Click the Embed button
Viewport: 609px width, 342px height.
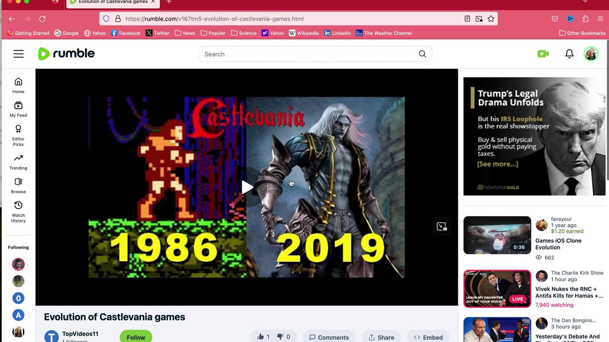point(428,337)
